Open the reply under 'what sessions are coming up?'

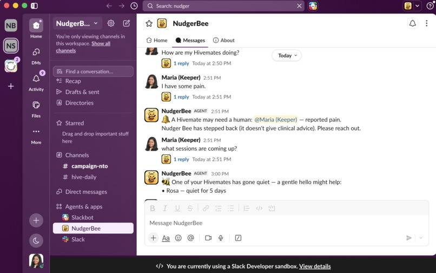[181, 159]
